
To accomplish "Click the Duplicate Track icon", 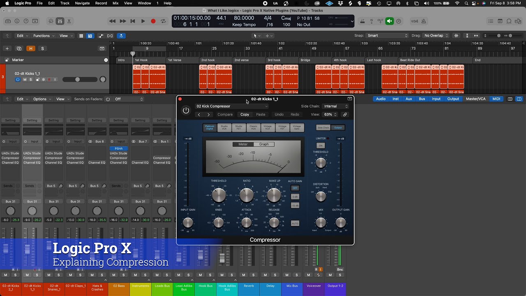I will 19,49.
